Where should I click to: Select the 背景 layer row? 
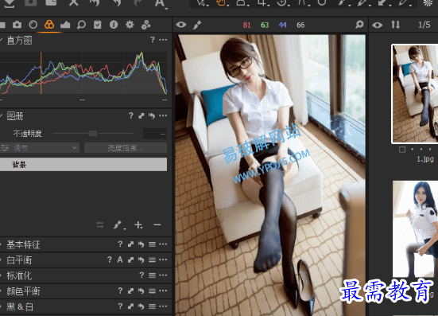[83, 165]
